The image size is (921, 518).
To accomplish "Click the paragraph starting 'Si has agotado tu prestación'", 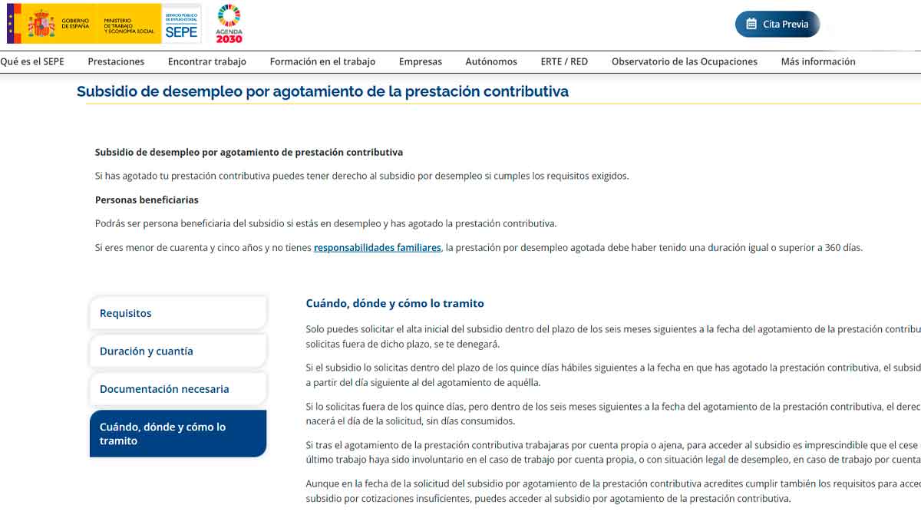I will [361, 177].
